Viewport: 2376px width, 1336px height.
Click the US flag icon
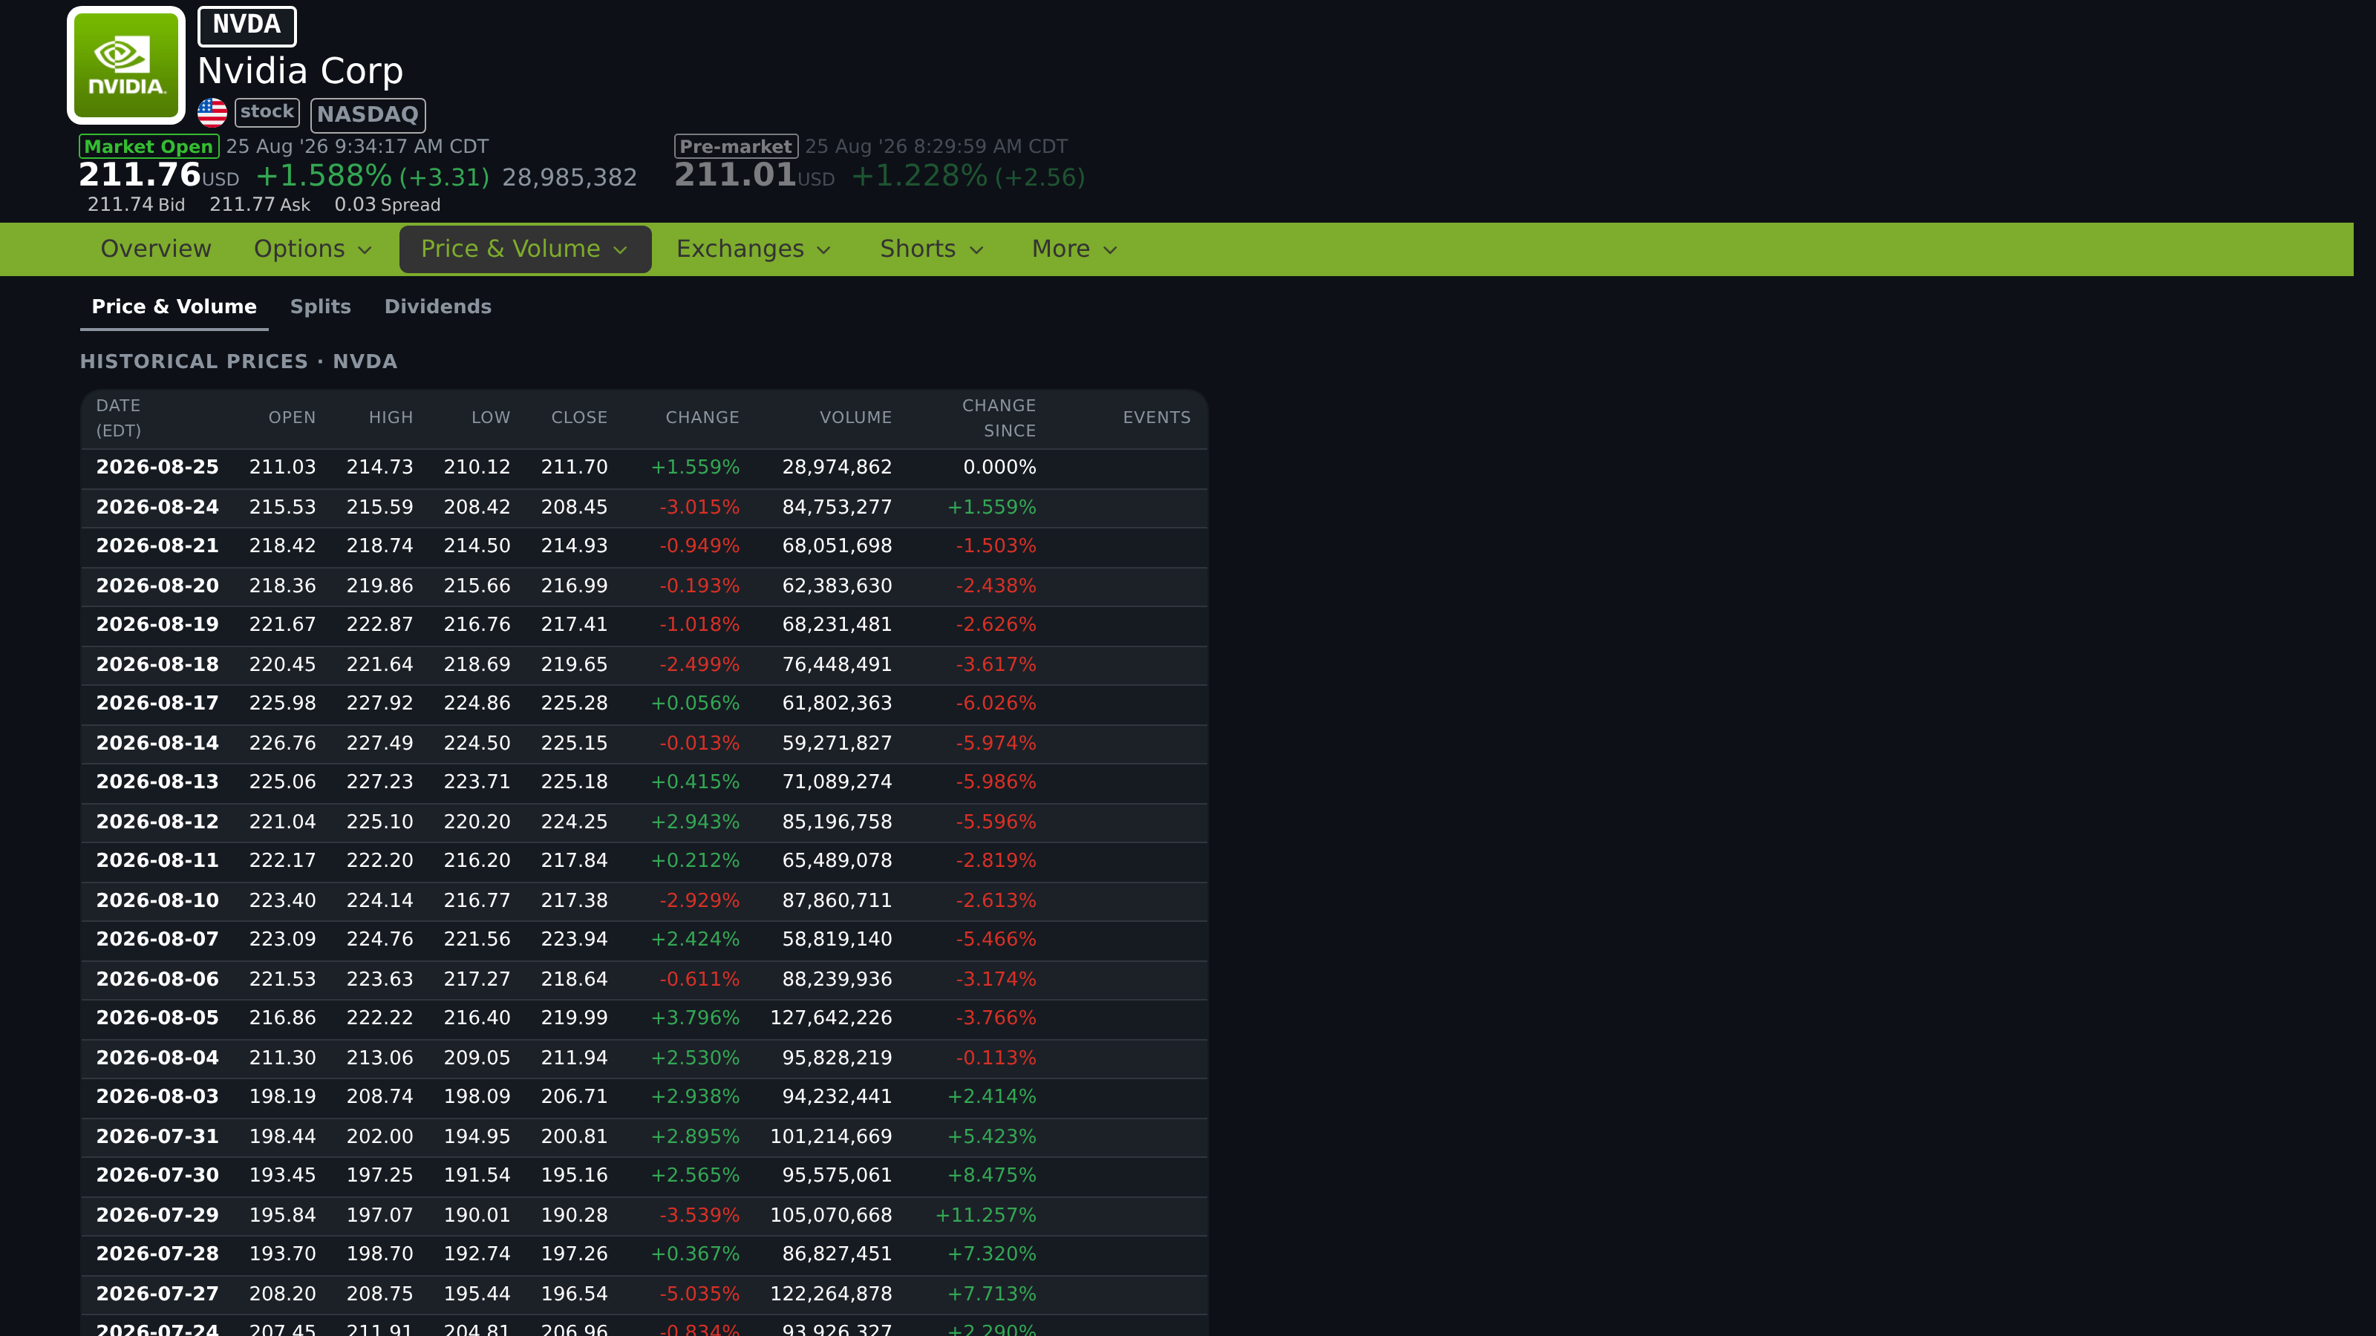click(212, 113)
